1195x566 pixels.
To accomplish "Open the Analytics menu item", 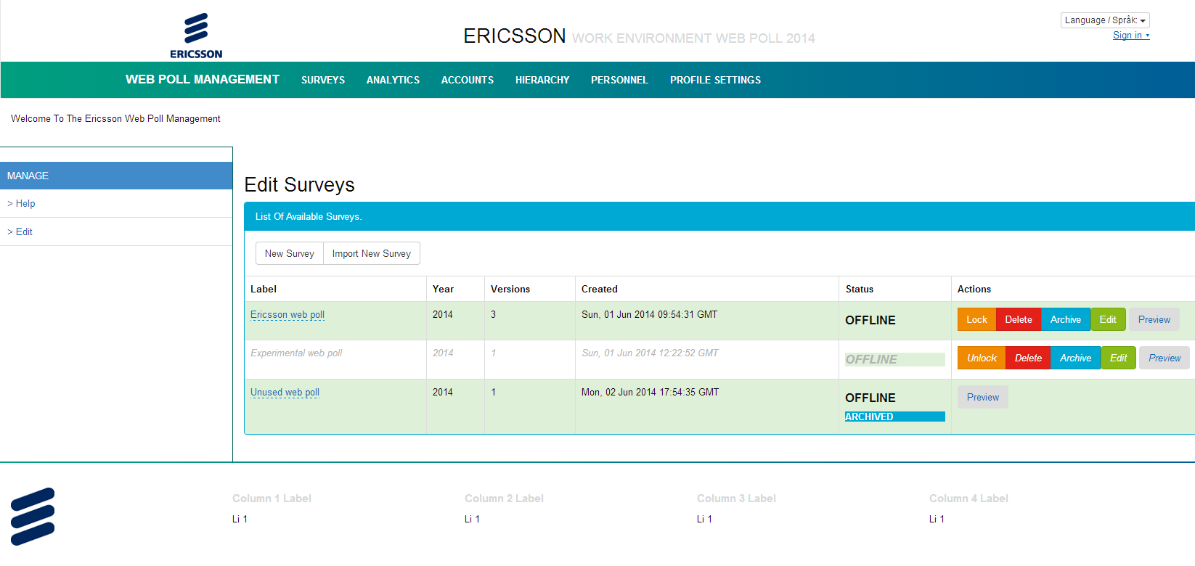I will pos(393,80).
